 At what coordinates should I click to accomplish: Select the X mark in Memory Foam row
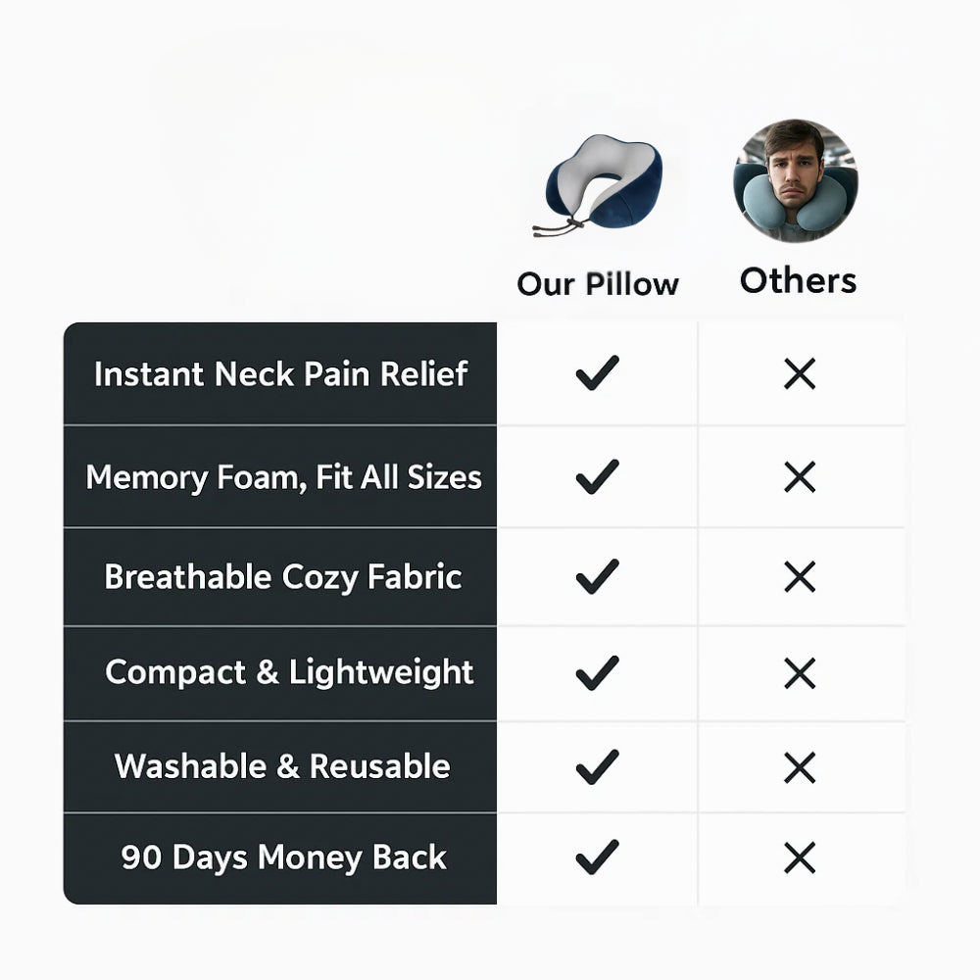click(x=800, y=477)
